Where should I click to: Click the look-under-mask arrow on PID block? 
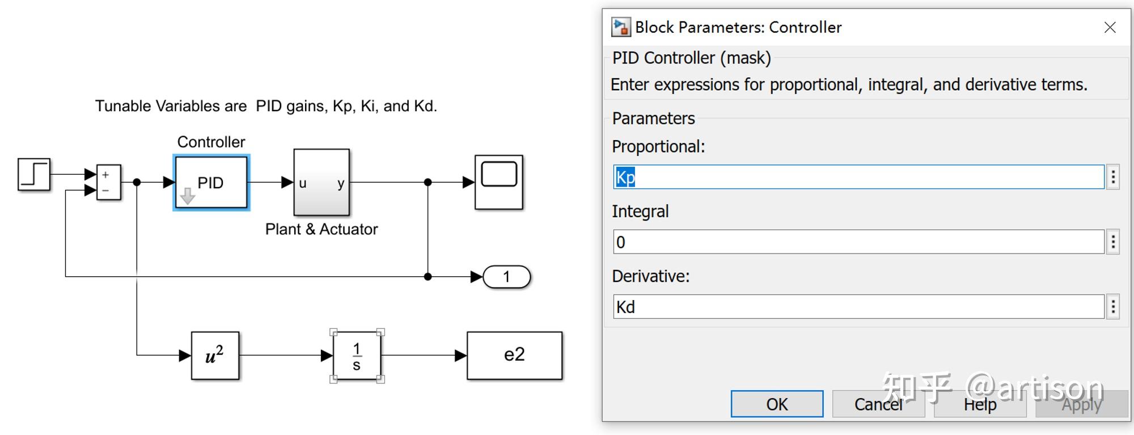pyautogui.click(x=188, y=196)
